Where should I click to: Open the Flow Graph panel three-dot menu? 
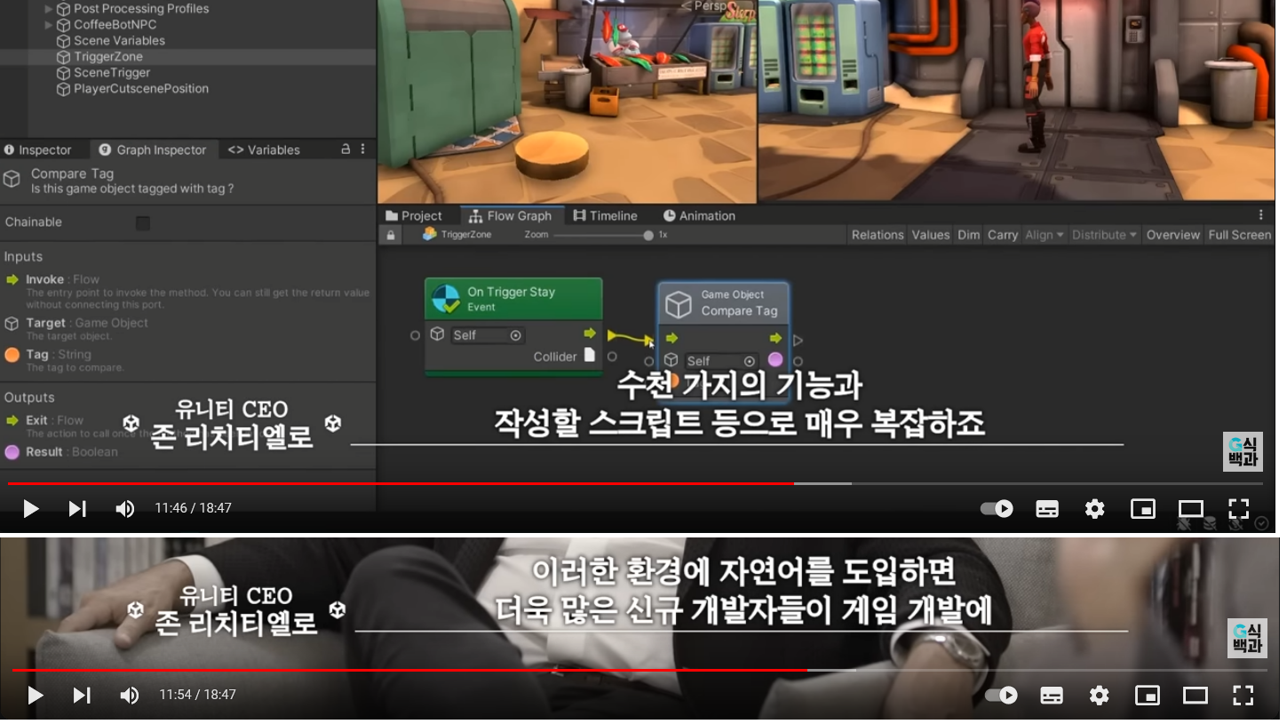click(1259, 215)
